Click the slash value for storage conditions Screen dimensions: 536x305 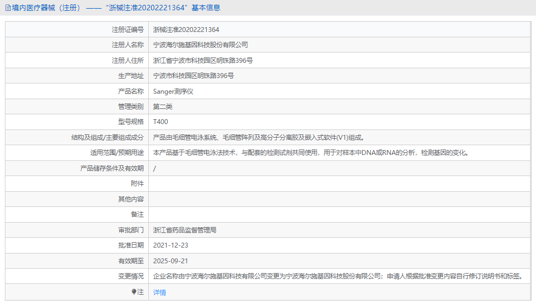coord(154,168)
